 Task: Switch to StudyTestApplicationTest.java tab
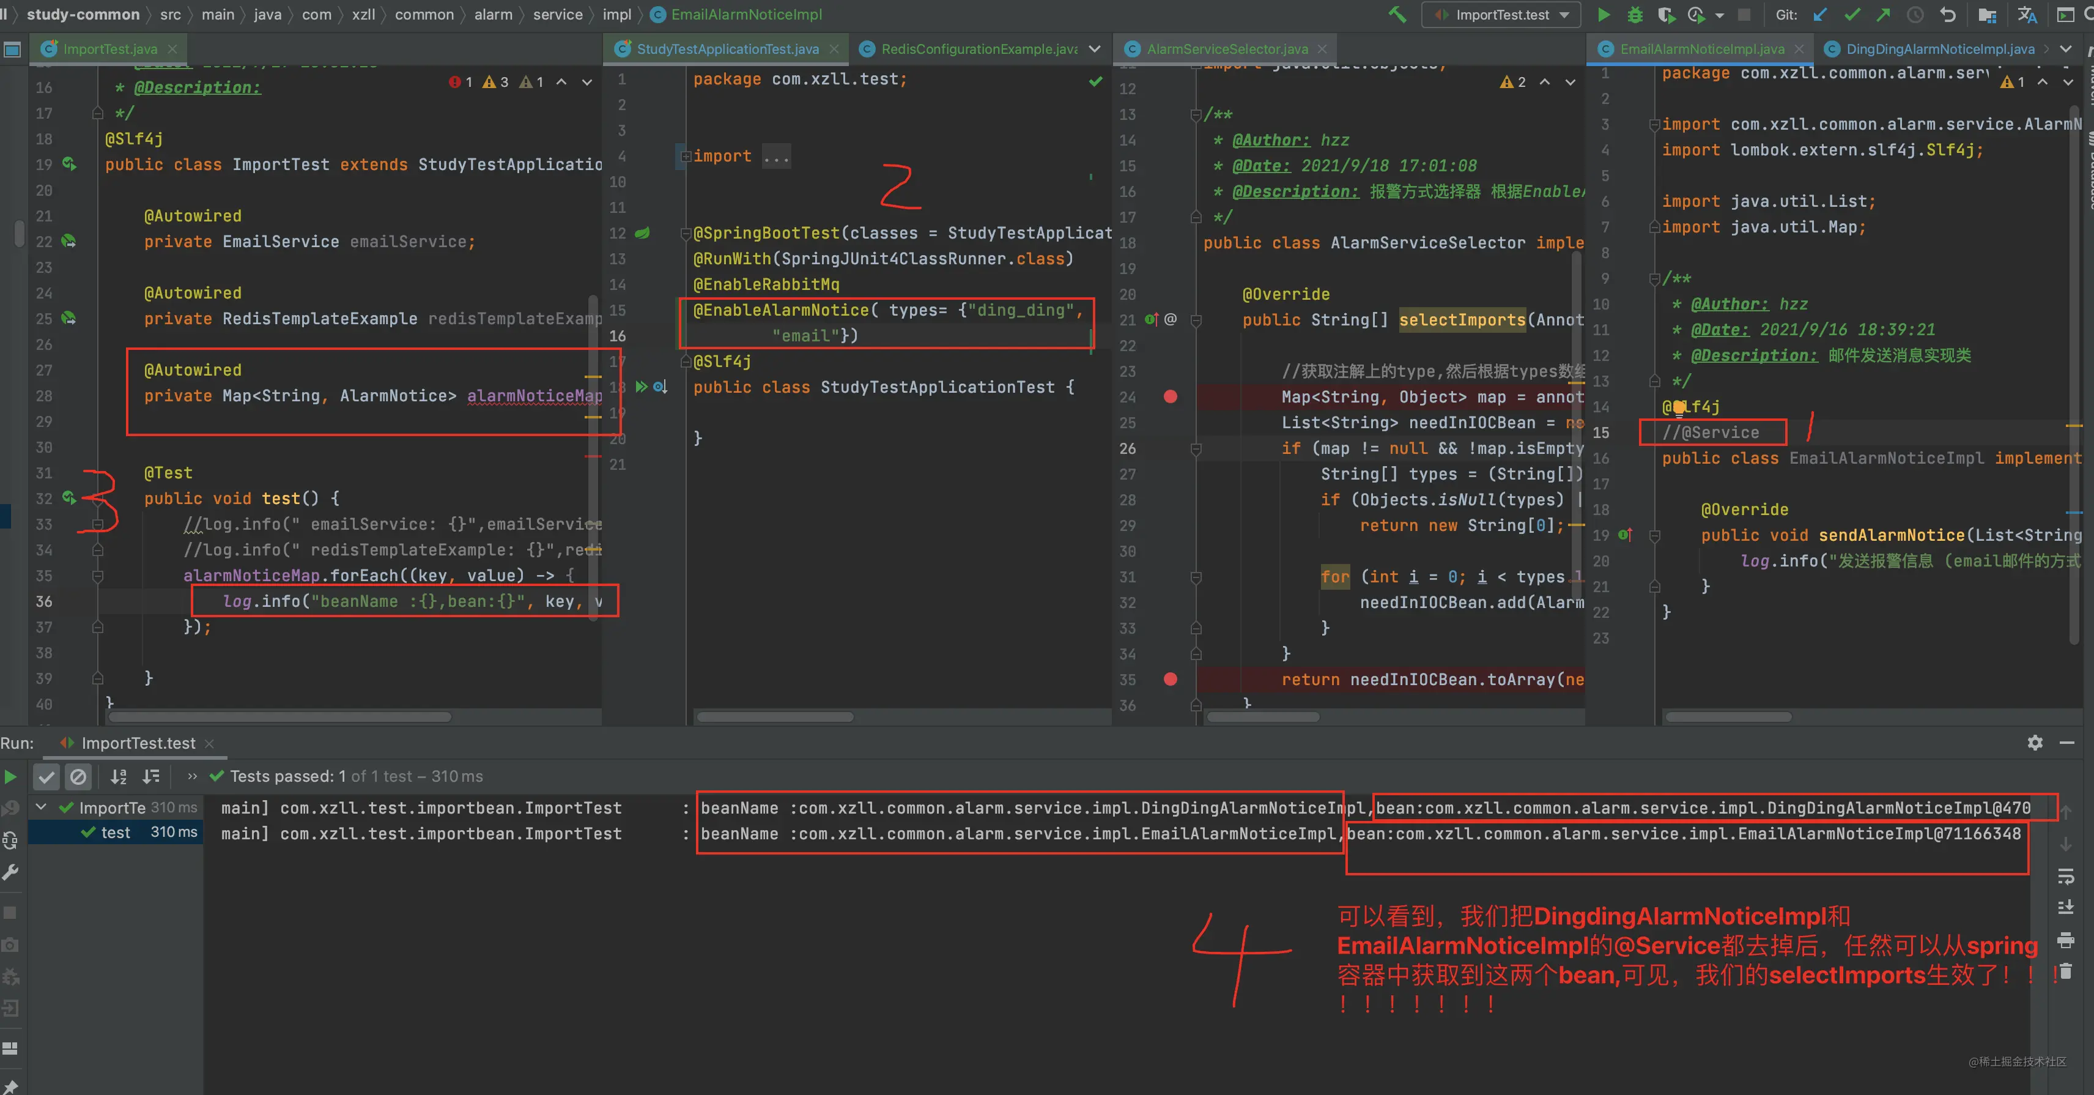coord(728,49)
